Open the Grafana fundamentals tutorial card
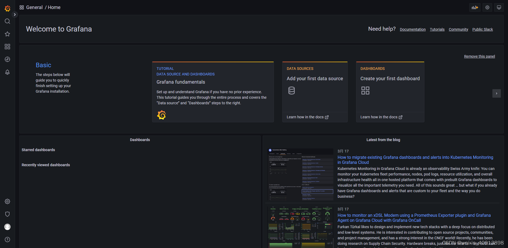 tap(213, 92)
